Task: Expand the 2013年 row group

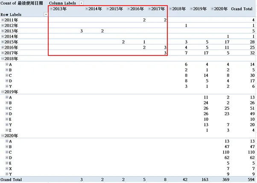Action: pos(3,31)
